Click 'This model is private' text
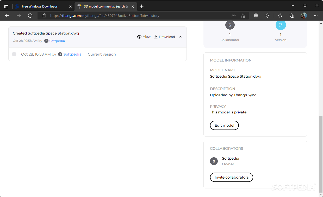The width and height of the screenshot is (323, 197). [x=228, y=112]
